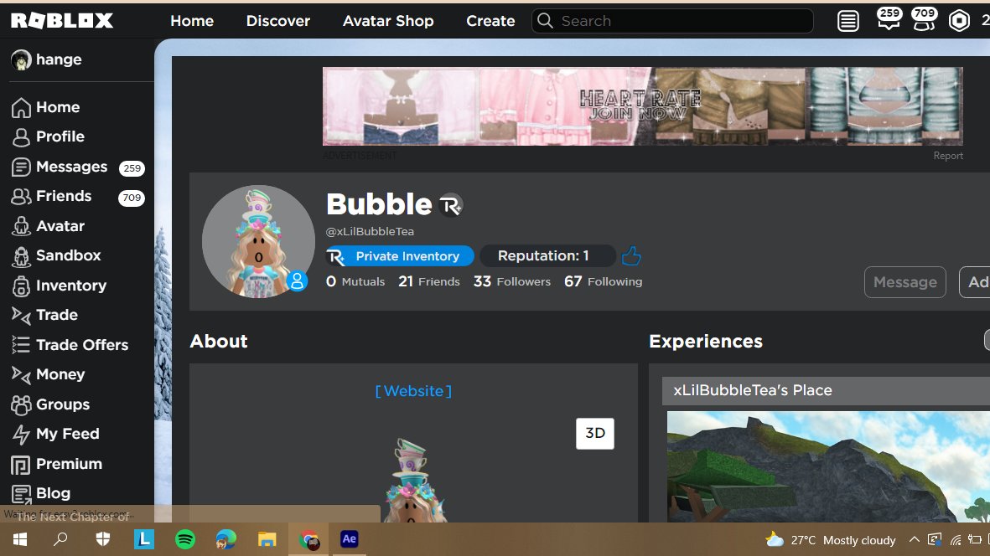The height and width of the screenshot is (556, 990).
Task: Click the Search input field
Action: (672, 21)
